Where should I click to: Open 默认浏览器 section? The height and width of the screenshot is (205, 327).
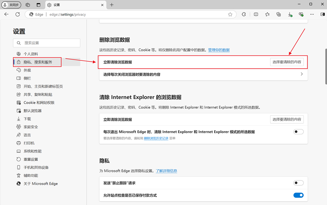coord(47,111)
